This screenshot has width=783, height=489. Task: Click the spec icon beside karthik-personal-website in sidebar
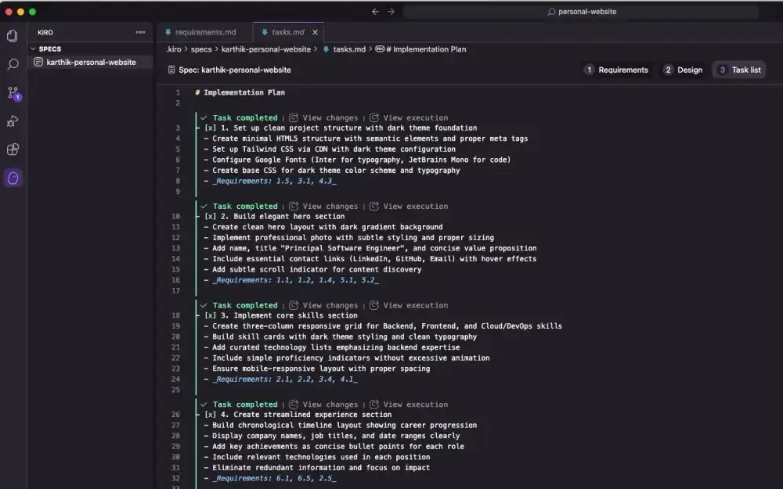[38, 62]
